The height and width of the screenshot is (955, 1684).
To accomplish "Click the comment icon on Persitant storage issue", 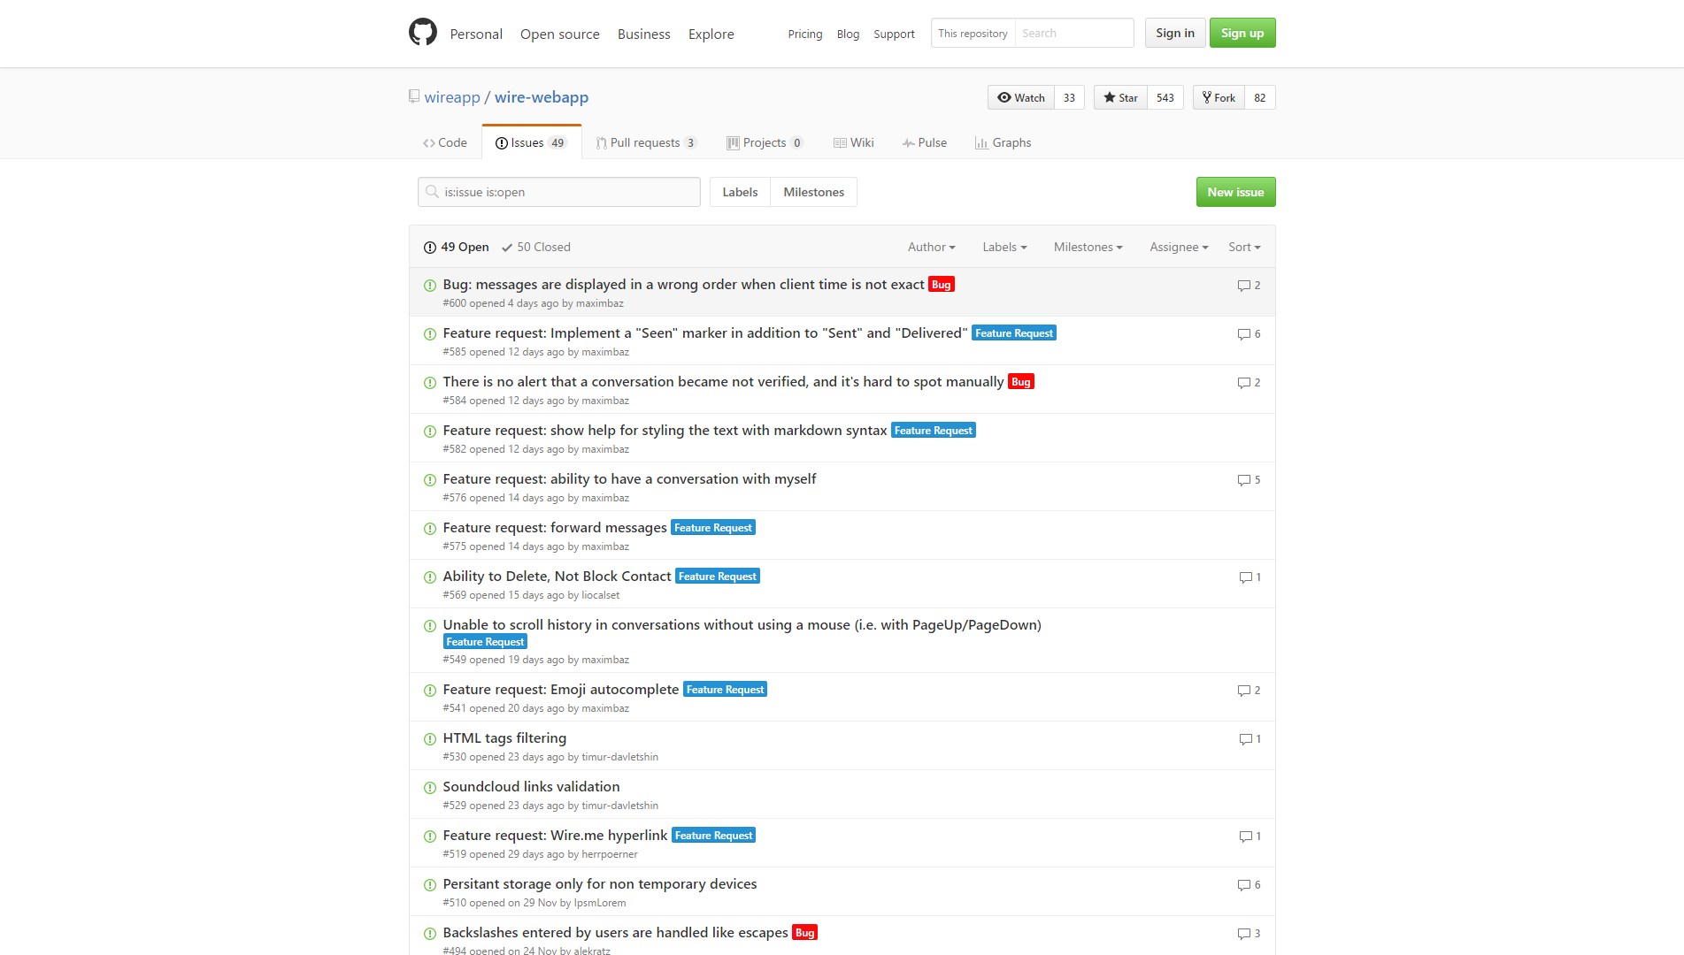I will (x=1243, y=885).
